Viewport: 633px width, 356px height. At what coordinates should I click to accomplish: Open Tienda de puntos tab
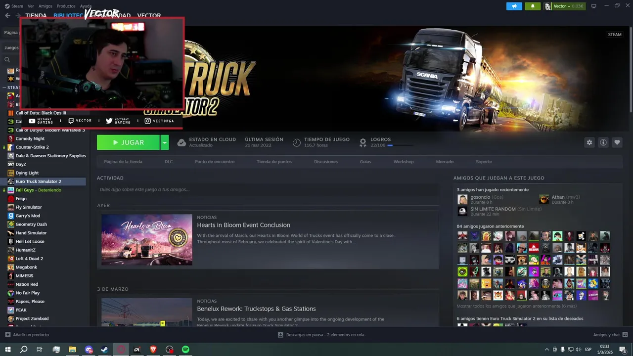pyautogui.click(x=274, y=162)
